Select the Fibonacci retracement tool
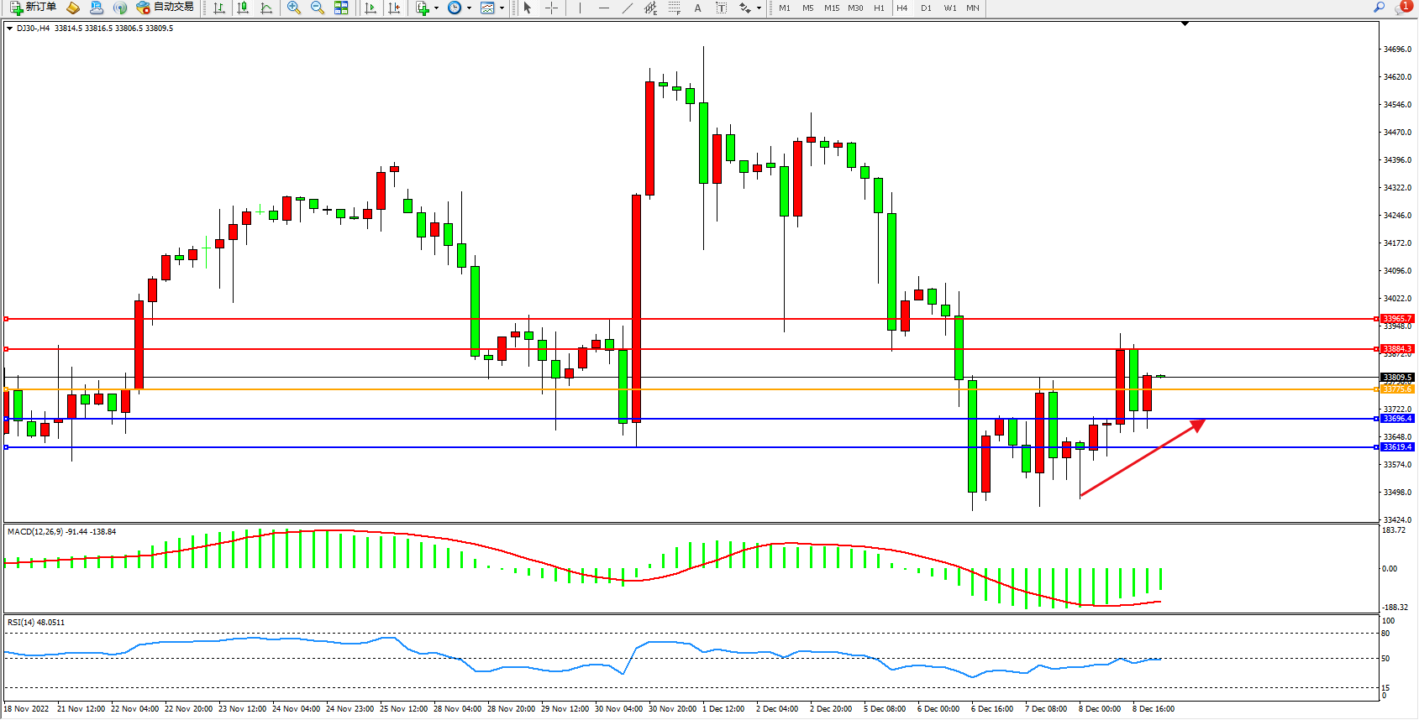The height and width of the screenshot is (720, 1419). (674, 8)
